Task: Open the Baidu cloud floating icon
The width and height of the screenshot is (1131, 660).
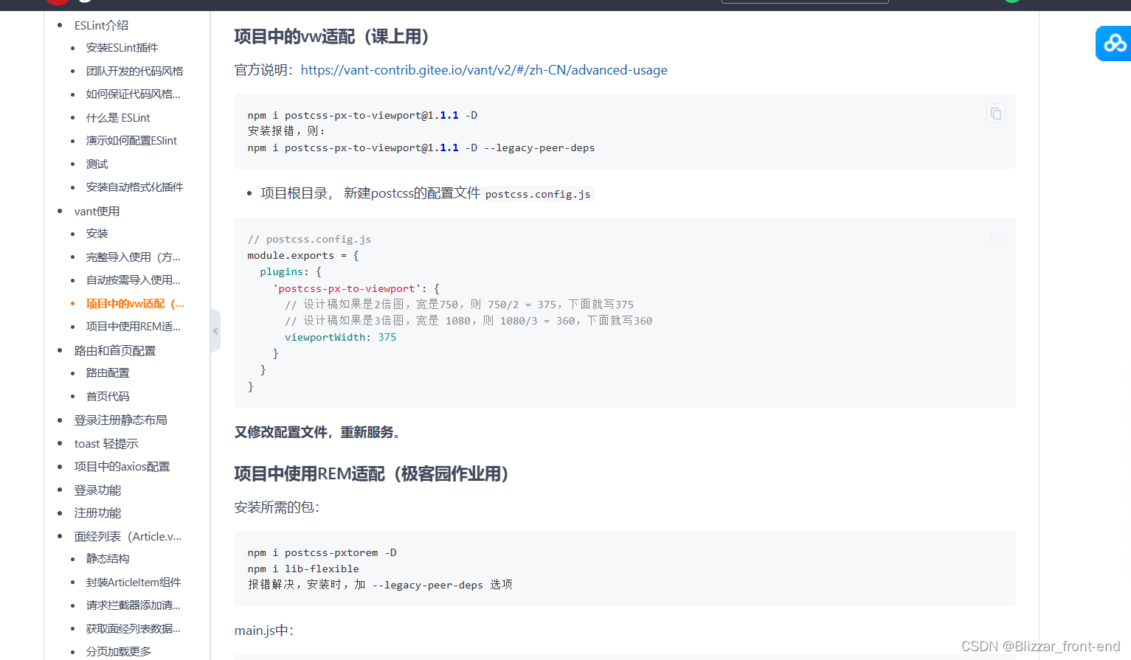Action: click(x=1114, y=44)
